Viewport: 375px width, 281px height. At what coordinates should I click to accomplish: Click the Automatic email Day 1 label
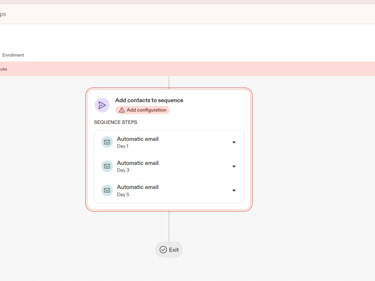[x=138, y=139]
